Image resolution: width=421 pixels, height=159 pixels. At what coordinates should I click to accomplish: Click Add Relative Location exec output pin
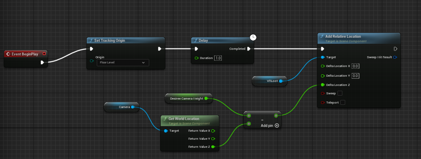[396, 49]
